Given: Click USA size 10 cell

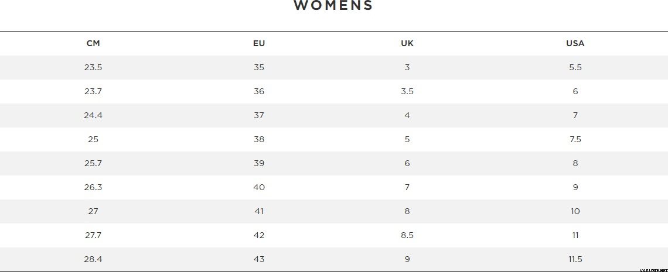Looking at the screenshot, I should pos(575,211).
